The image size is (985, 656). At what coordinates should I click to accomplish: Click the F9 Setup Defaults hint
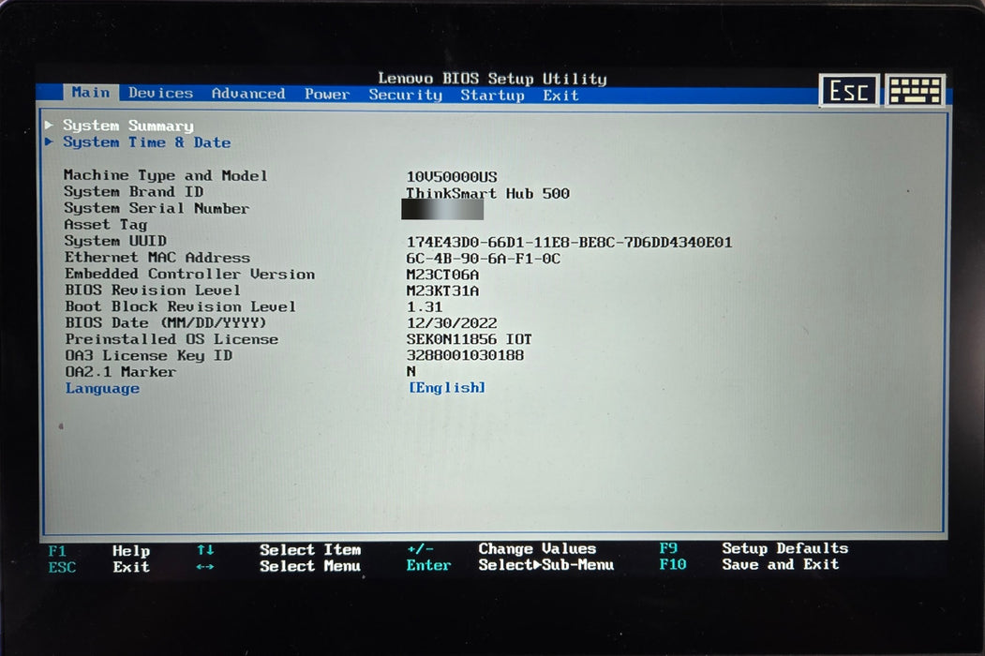[x=754, y=548]
